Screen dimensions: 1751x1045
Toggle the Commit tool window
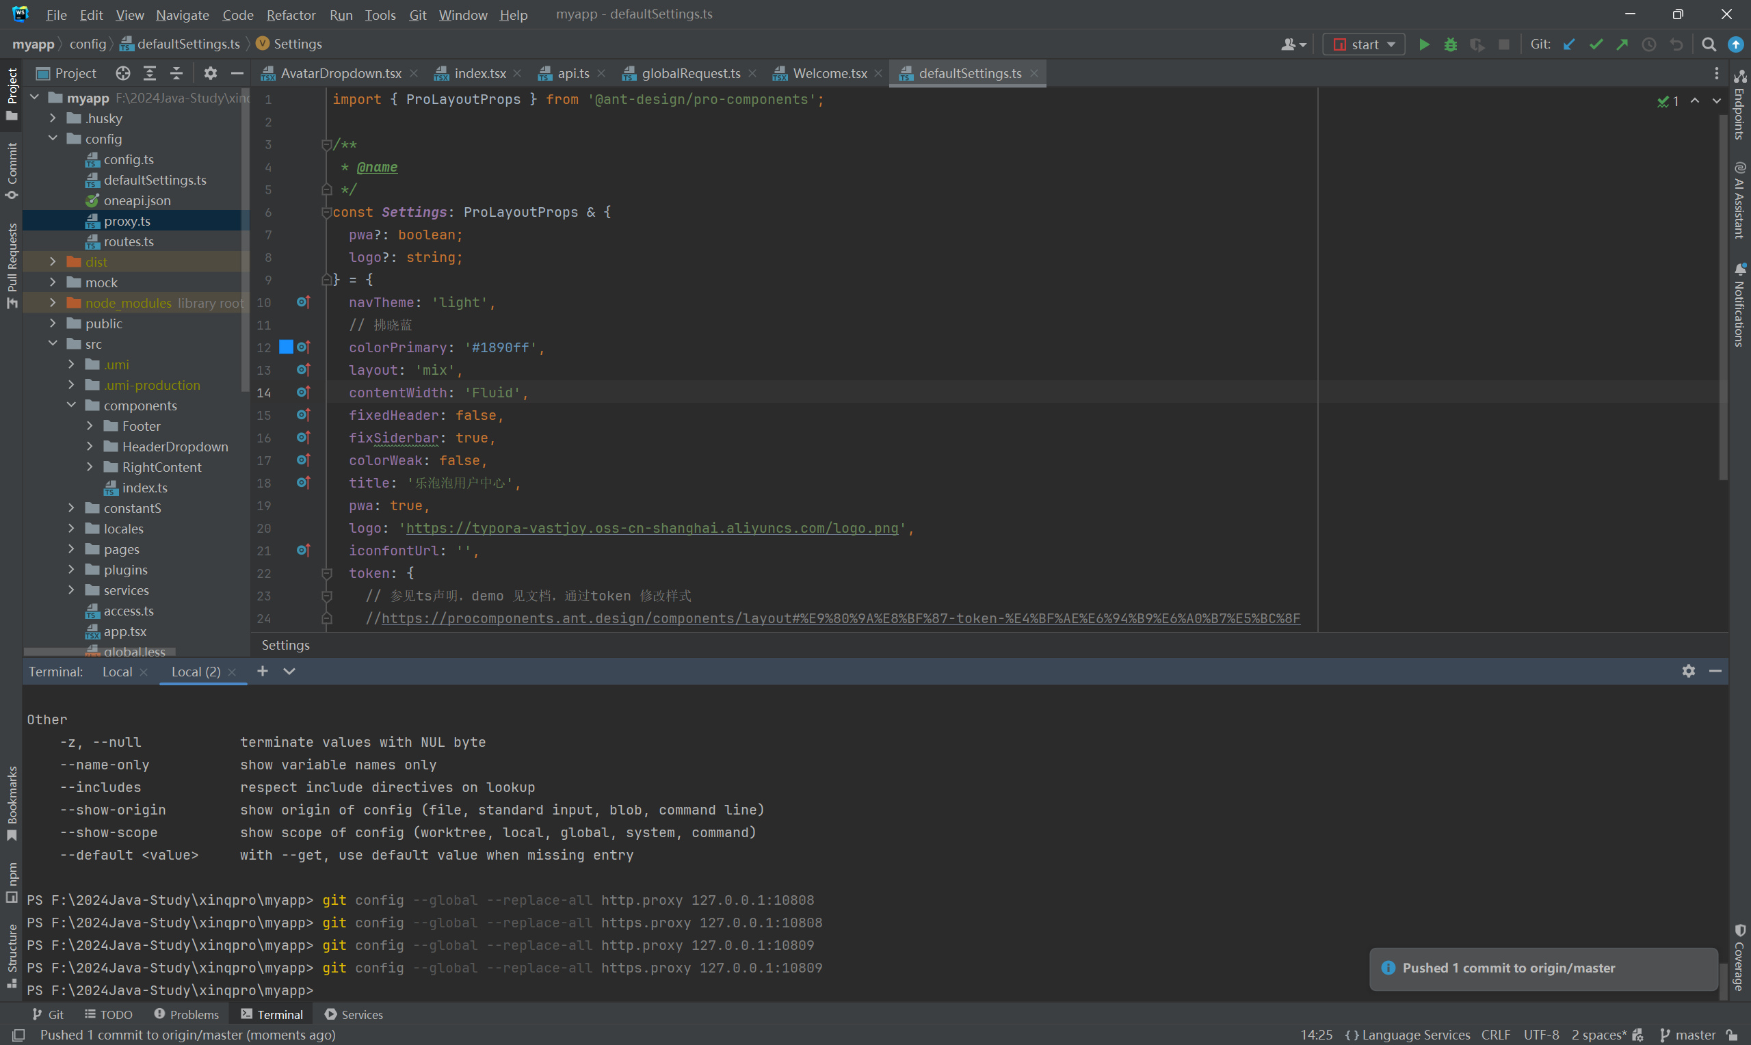click(11, 171)
